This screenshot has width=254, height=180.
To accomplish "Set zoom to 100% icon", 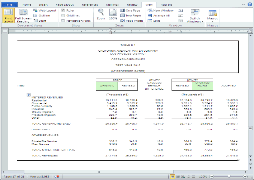I will pyautogui.click(x=113, y=14).
